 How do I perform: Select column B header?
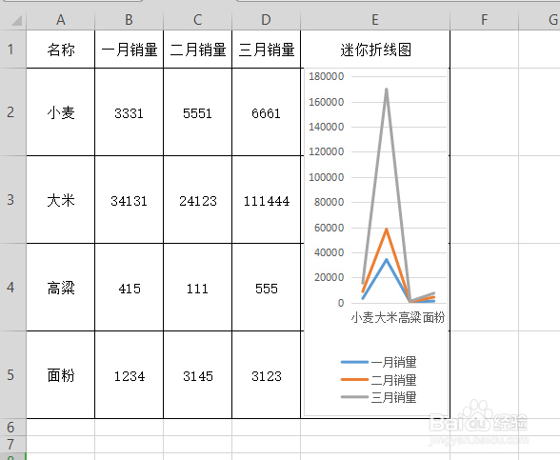coord(129,20)
